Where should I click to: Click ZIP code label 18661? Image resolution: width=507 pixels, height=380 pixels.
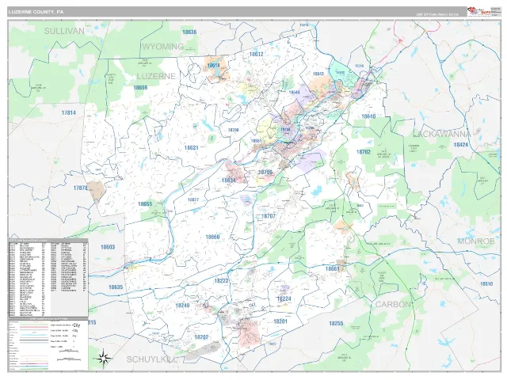pyautogui.click(x=333, y=269)
